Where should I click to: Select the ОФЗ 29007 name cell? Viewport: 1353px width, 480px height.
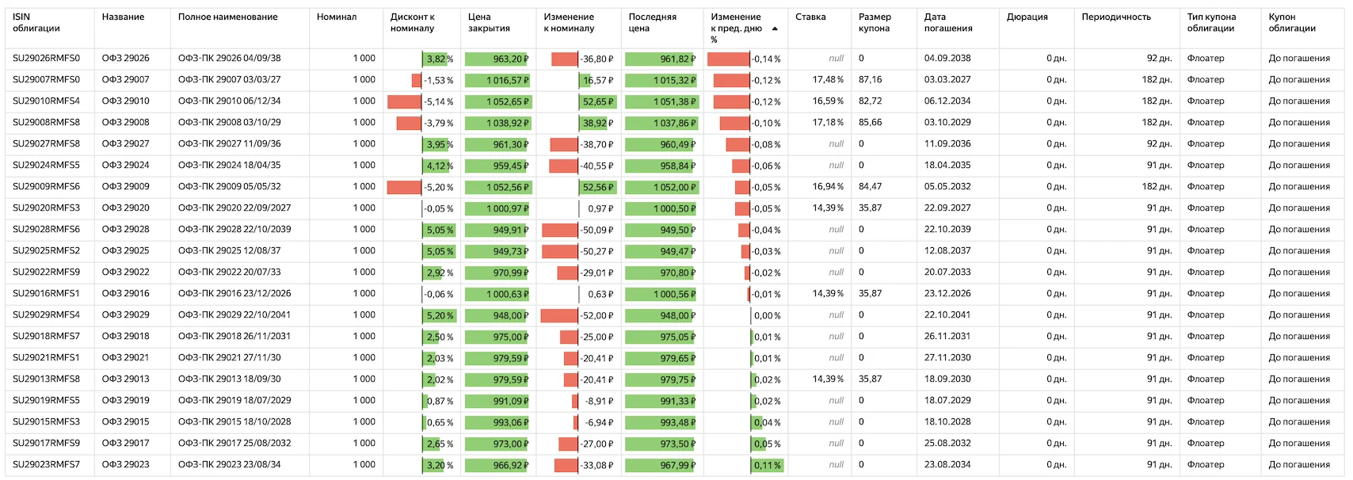[x=125, y=79]
